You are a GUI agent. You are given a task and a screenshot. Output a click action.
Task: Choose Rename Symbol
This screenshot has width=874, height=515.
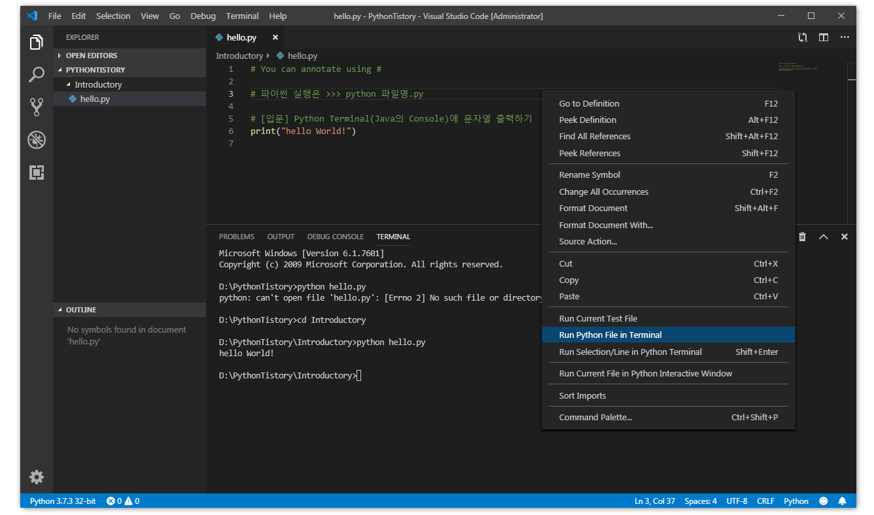click(x=669, y=174)
